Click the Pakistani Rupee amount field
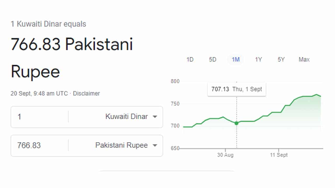Viewport: 335px width, 188px height. pyautogui.click(x=39, y=145)
